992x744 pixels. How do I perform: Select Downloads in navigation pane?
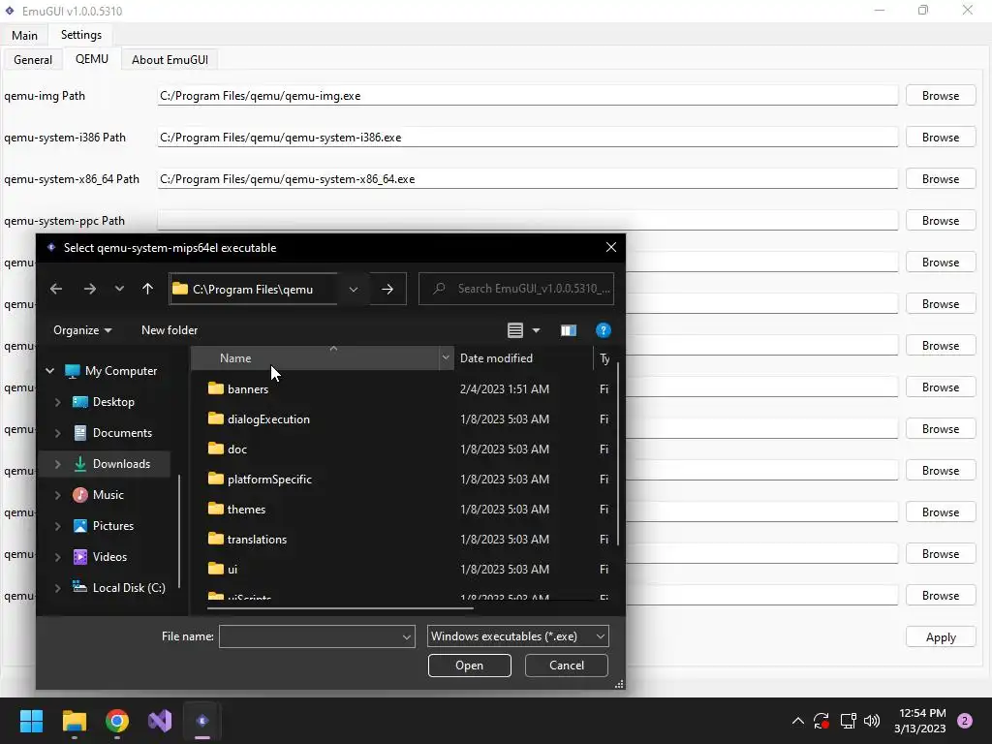click(x=111, y=464)
